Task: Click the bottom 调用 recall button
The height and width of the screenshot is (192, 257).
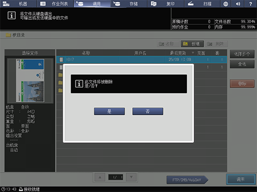Action: tap(241, 180)
